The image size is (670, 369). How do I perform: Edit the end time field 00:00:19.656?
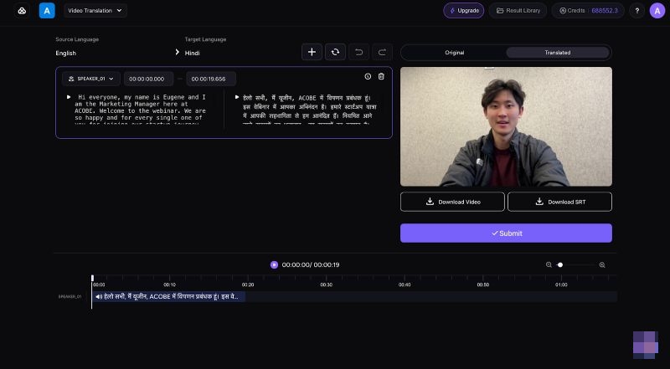pos(211,79)
